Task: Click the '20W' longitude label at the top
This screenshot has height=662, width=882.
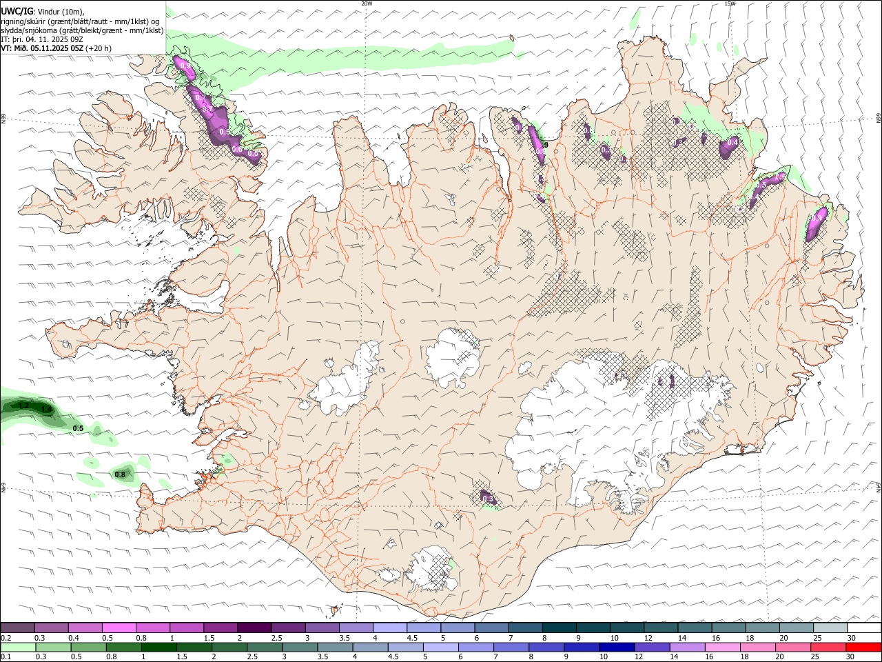Action: (367, 3)
